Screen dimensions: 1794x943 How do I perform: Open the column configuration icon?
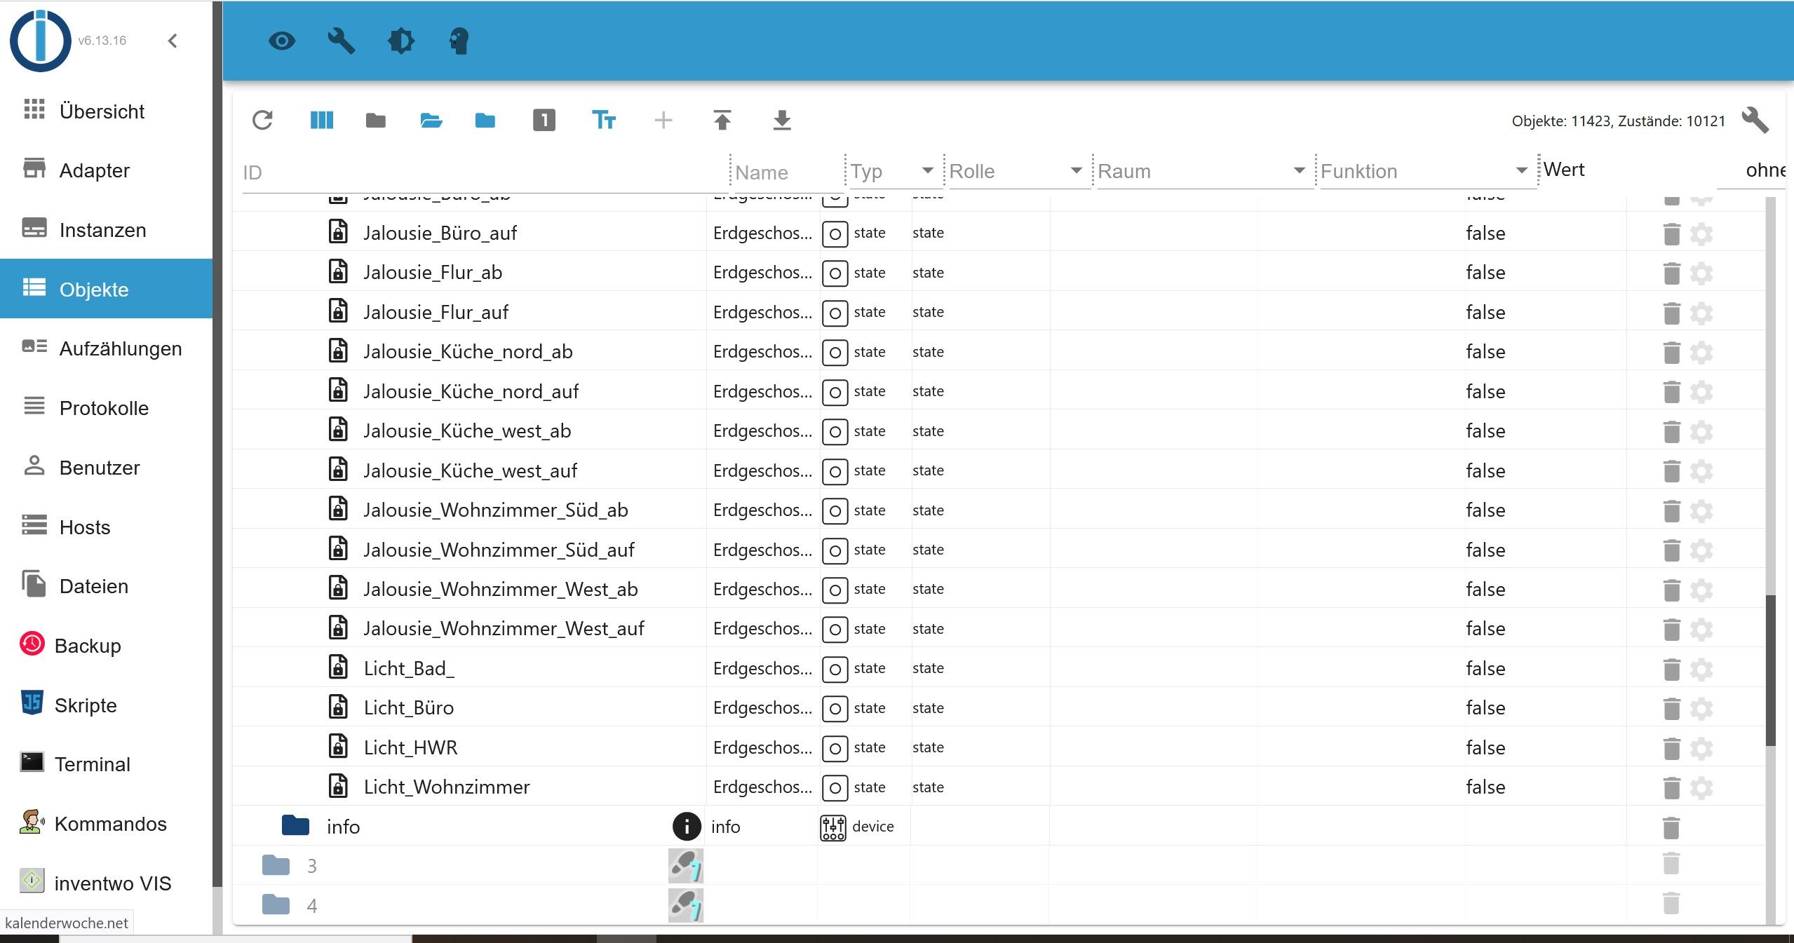(321, 121)
